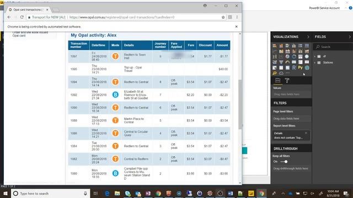Select the Card visual
The width and height of the screenshot is (353, 198).
(x=294, y=62)
